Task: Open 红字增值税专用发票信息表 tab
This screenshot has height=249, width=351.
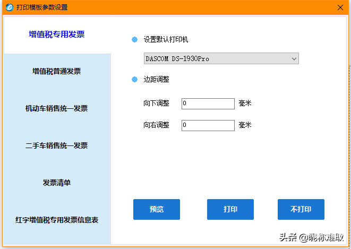Action: tap(57, 220)
